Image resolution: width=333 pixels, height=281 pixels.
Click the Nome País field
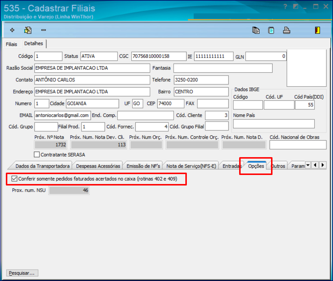274,124
